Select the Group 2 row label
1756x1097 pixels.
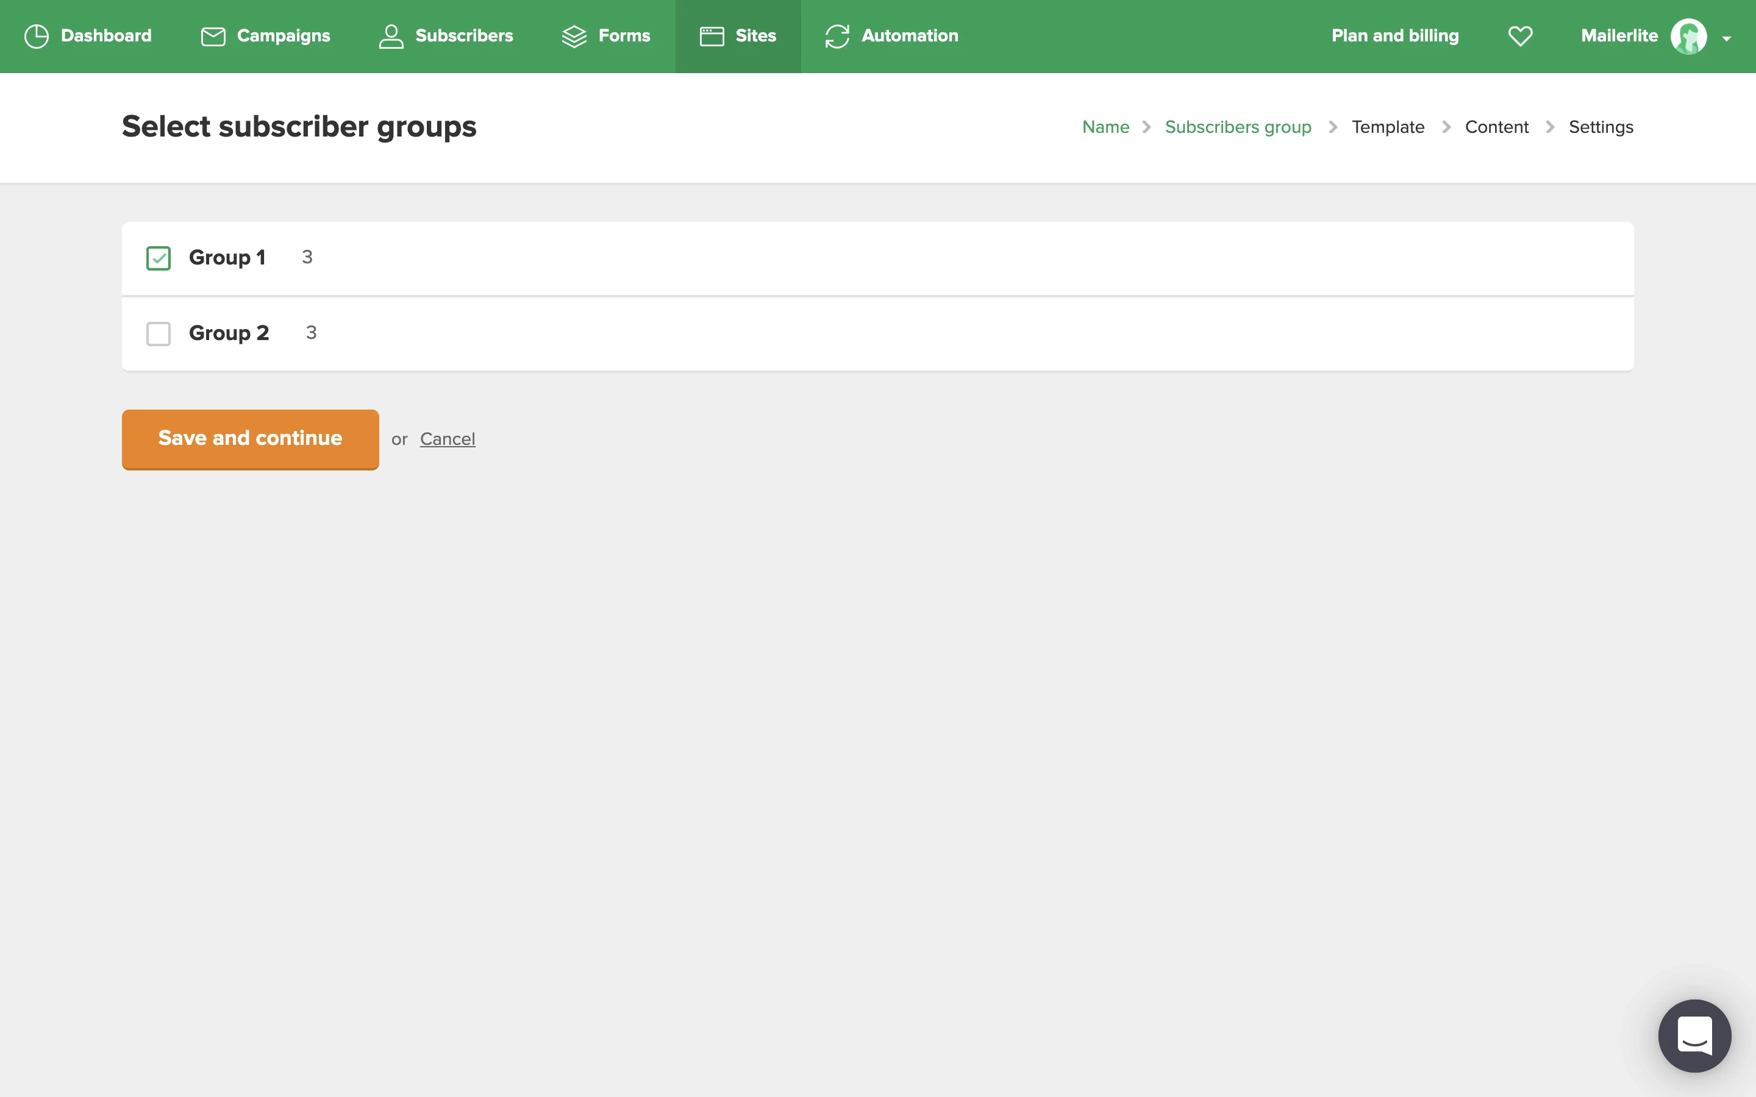229,333
